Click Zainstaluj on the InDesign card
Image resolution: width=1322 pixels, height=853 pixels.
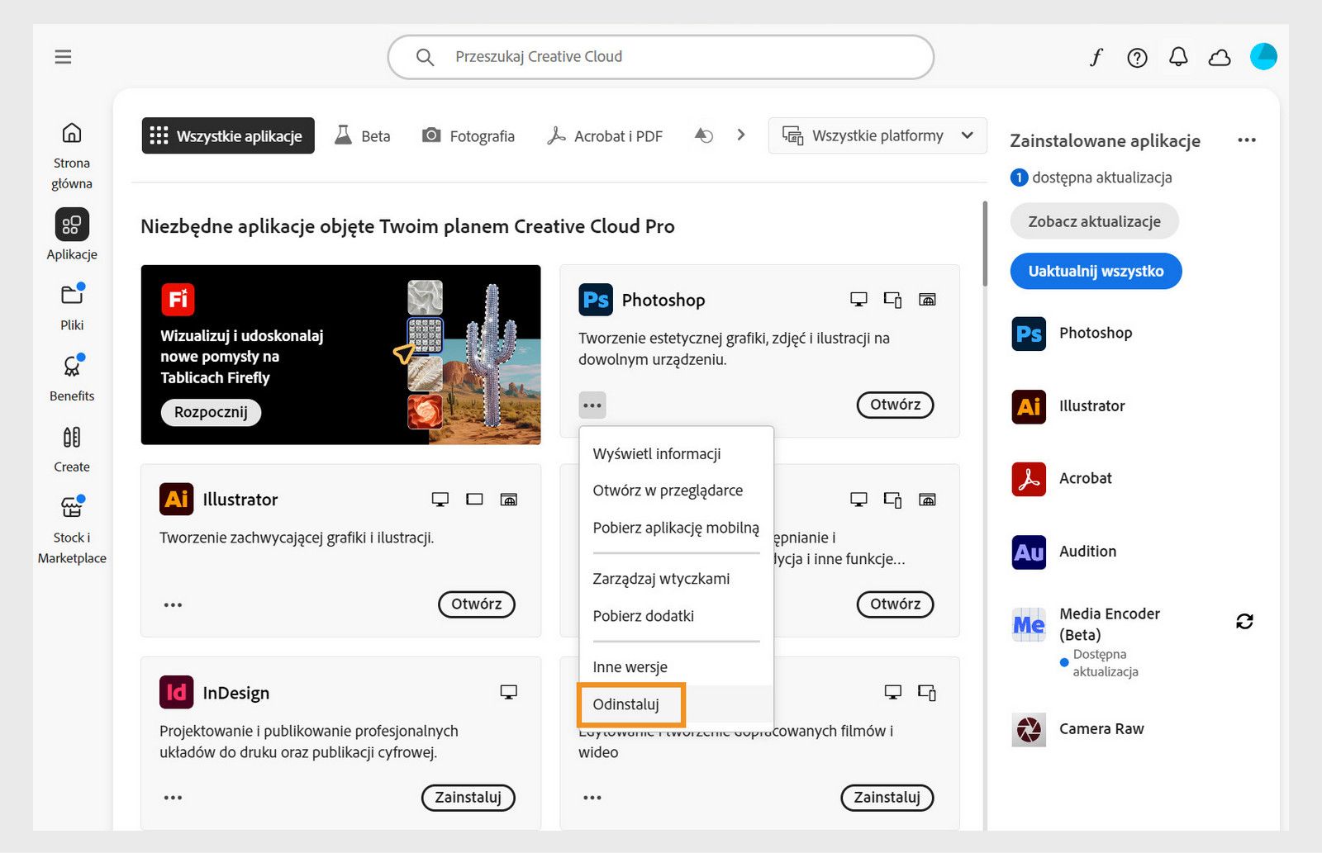pos(468,797)
